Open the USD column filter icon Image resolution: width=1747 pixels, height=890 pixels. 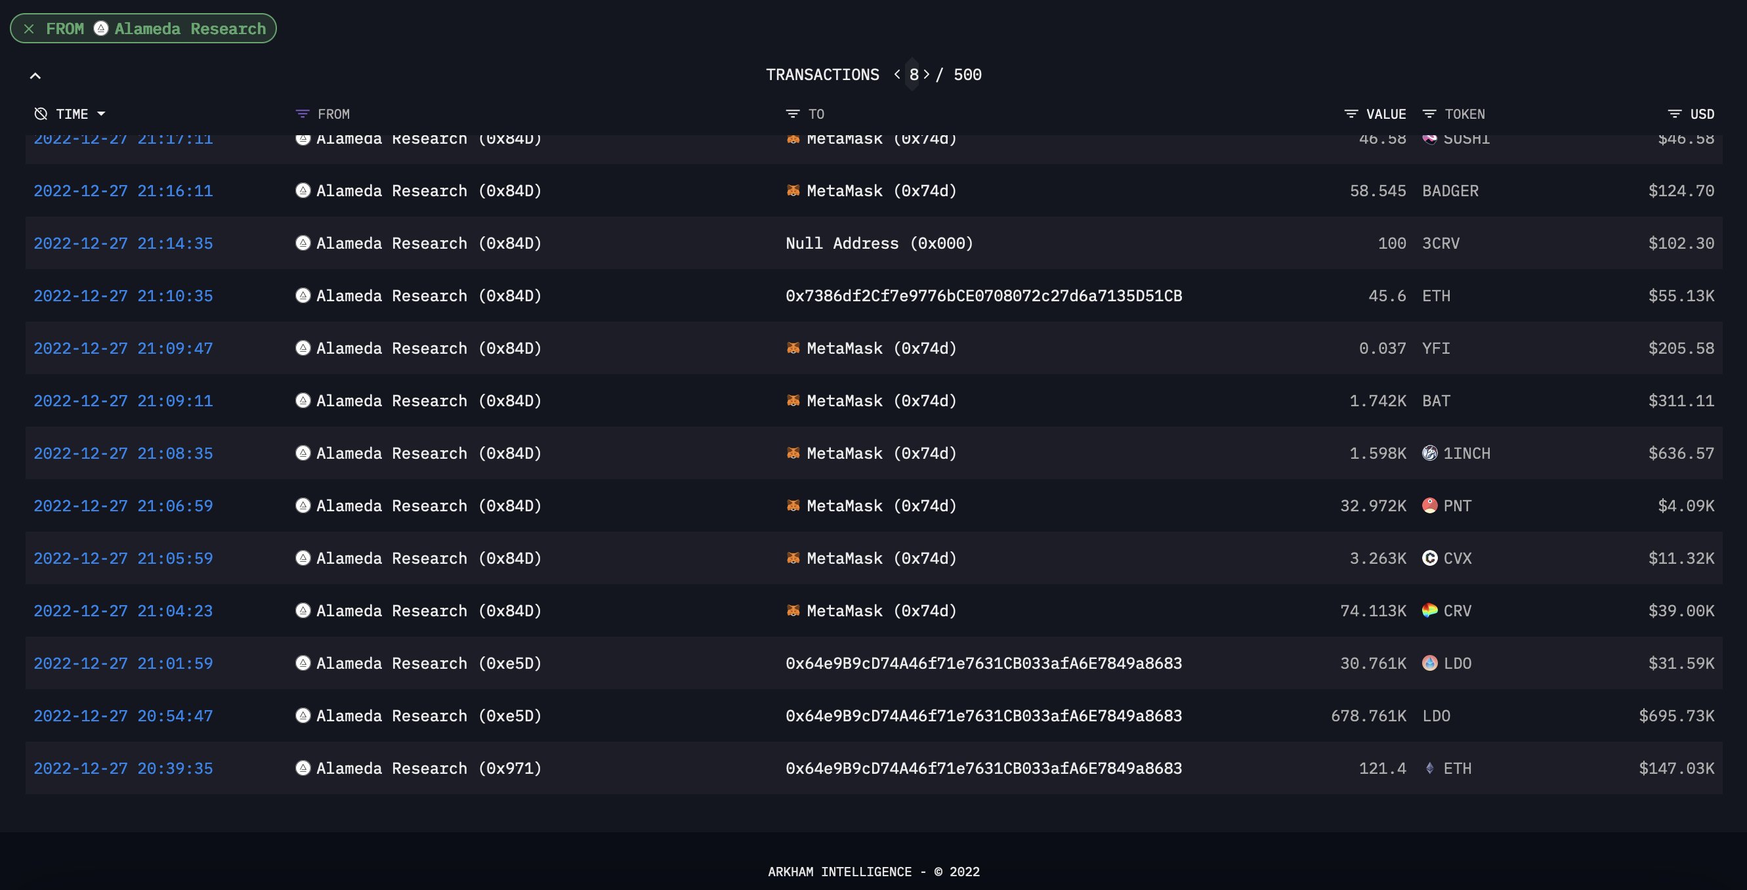1674,114
